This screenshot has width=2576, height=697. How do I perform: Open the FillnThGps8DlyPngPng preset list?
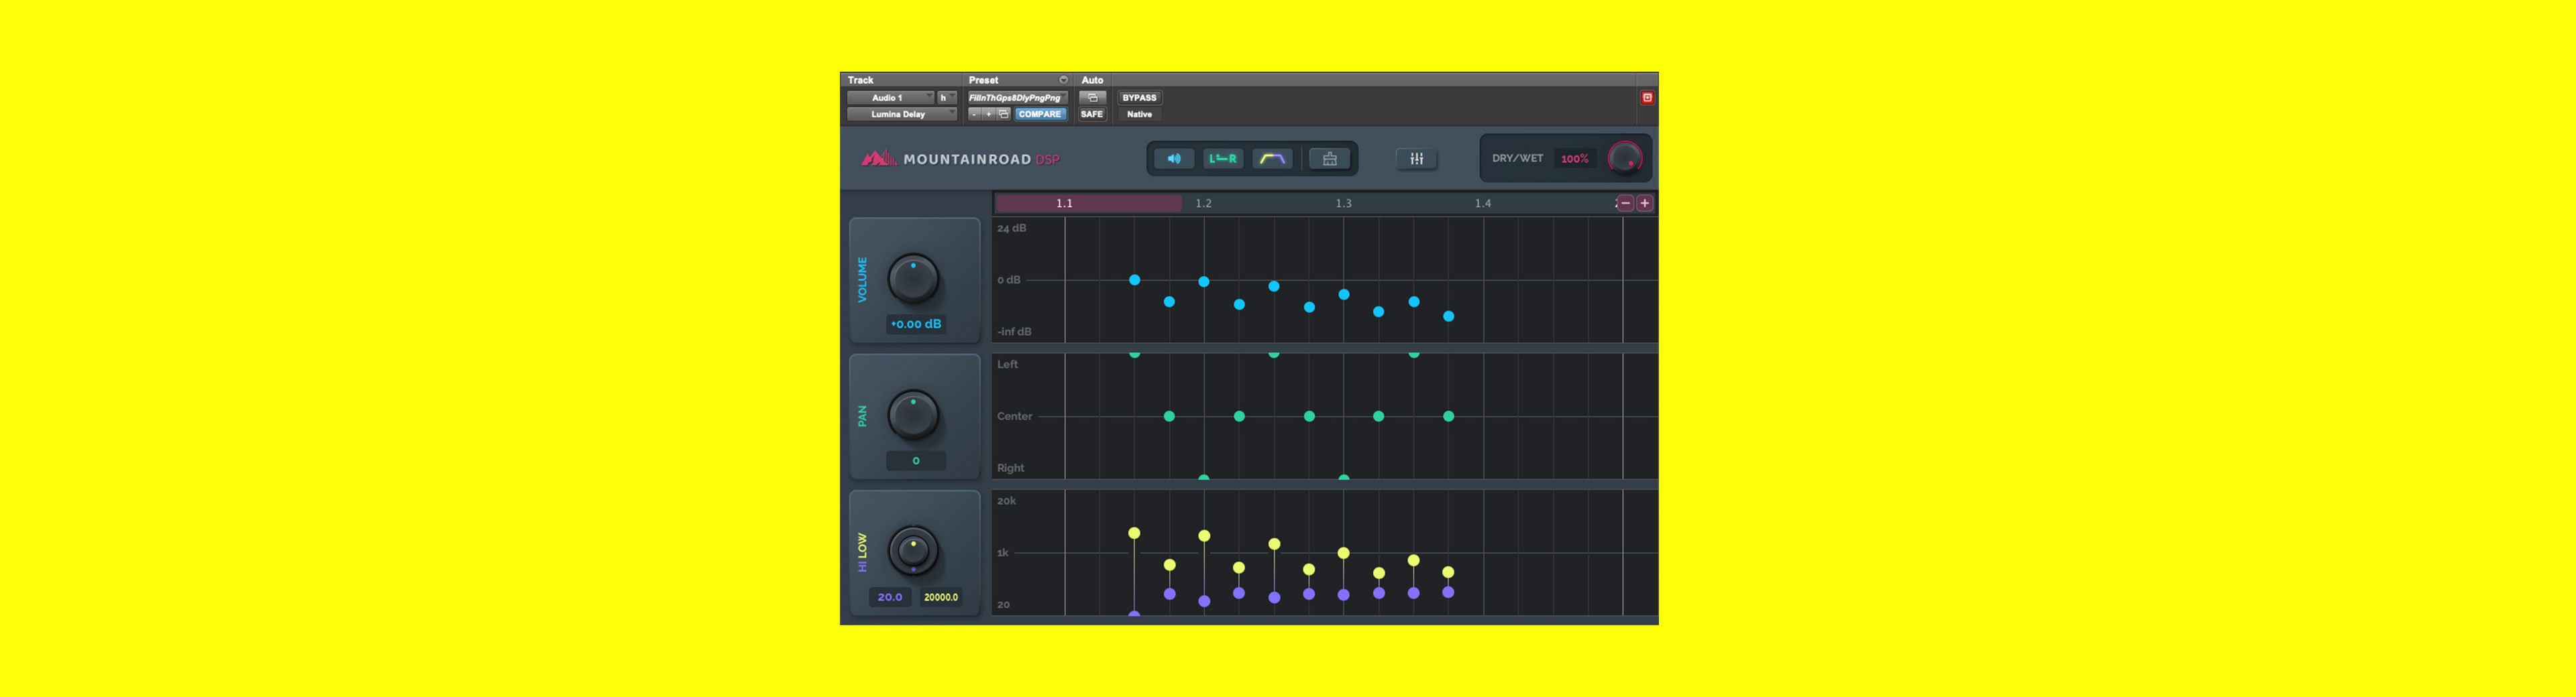[x=1015, y=98]
